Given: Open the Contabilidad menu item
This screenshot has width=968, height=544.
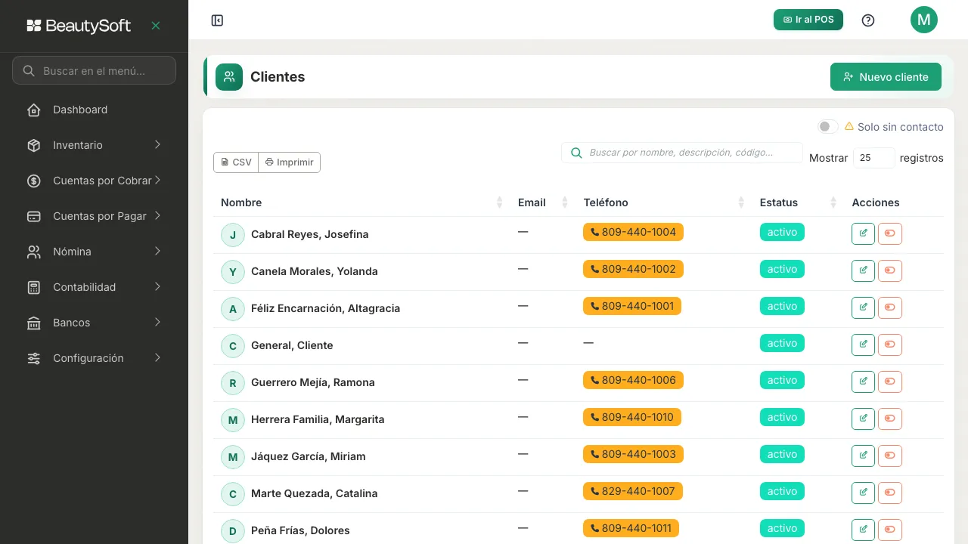Looking at the screenshot, I should (94, 287).
